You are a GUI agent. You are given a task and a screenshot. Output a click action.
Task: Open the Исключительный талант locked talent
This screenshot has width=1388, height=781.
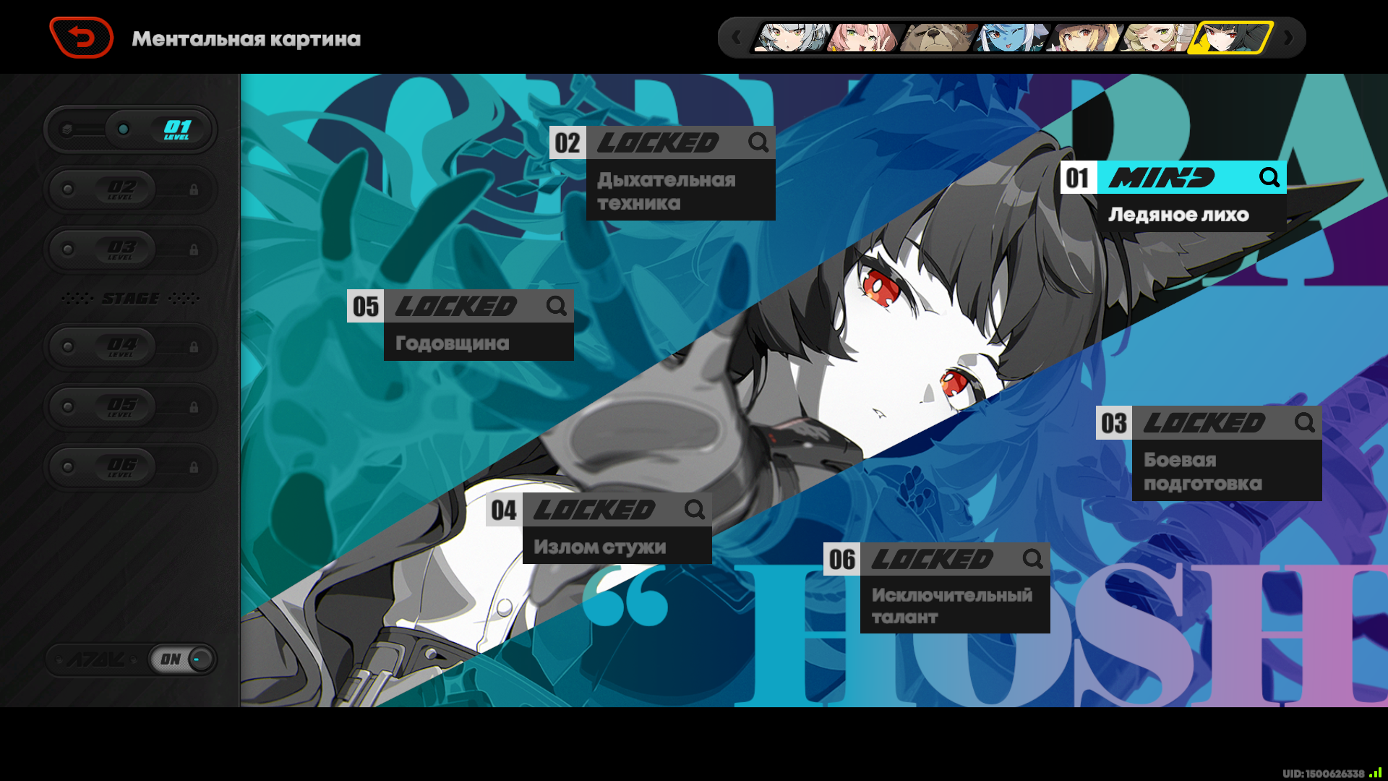(955, 605)
